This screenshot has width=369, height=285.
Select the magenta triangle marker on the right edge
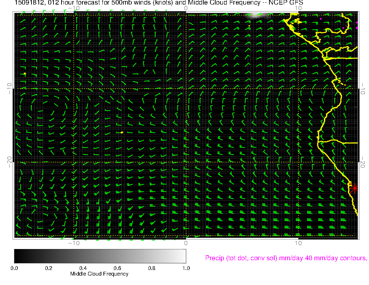click(x=356, y=23)
